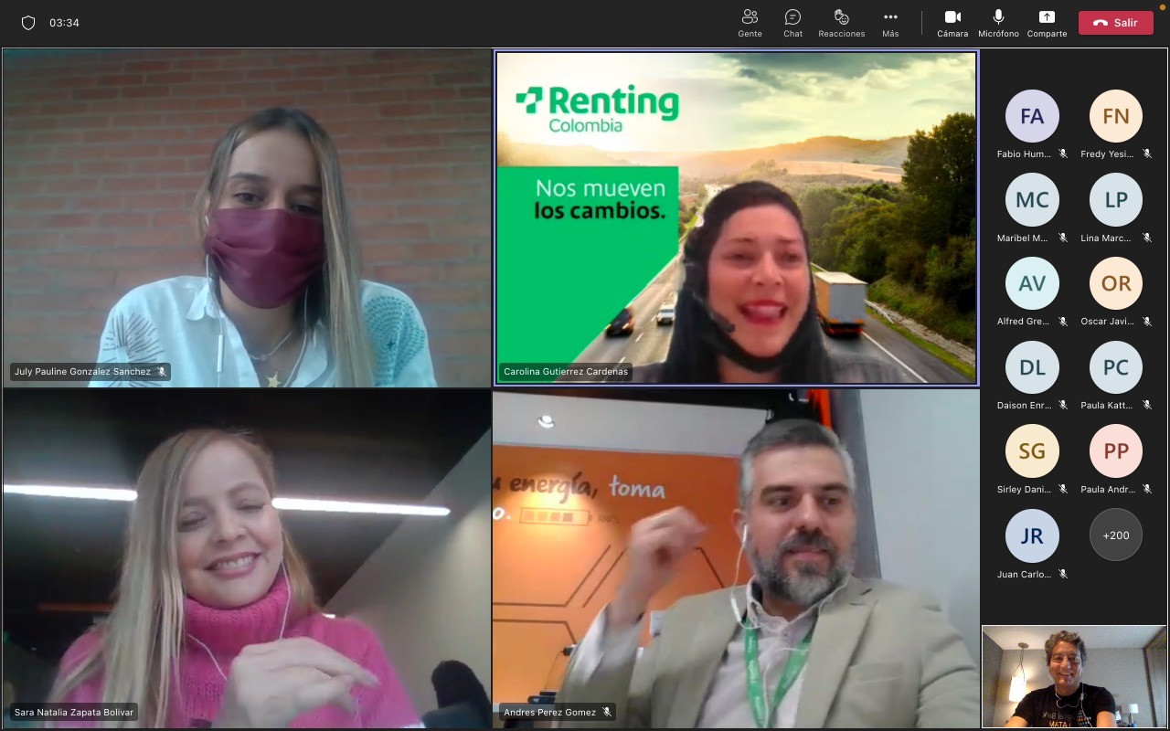Screen dimensions: 1170x731
Task: Click muted mic icon beside July Pauline's name
Action: (x=162, y=372)
